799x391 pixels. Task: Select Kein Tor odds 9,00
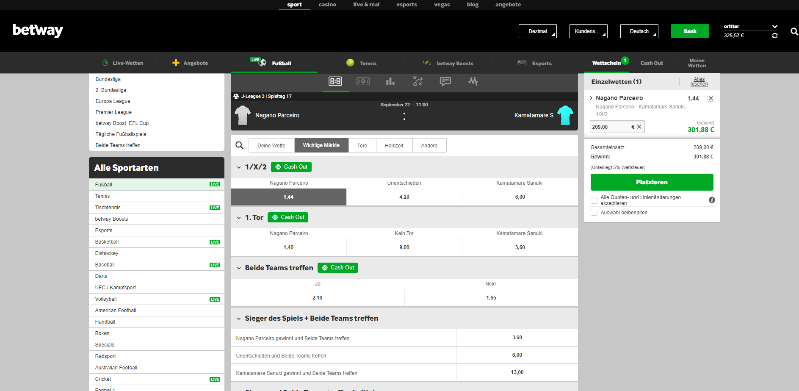pos(404,247)
